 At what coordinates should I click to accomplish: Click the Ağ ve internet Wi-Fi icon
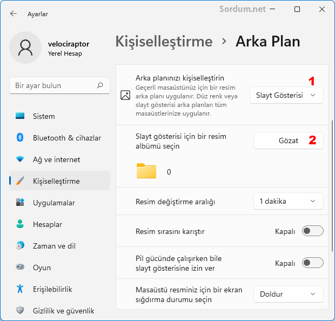click(x=21, y=159)
